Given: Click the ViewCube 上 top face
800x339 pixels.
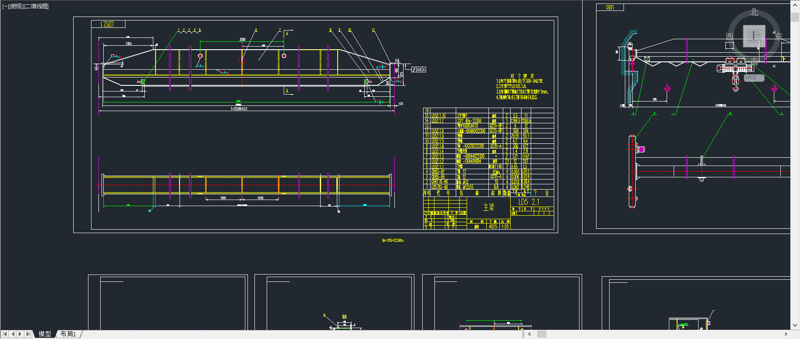Looking at the screenshot, I should pyautogui.click(x=754, y=36).
